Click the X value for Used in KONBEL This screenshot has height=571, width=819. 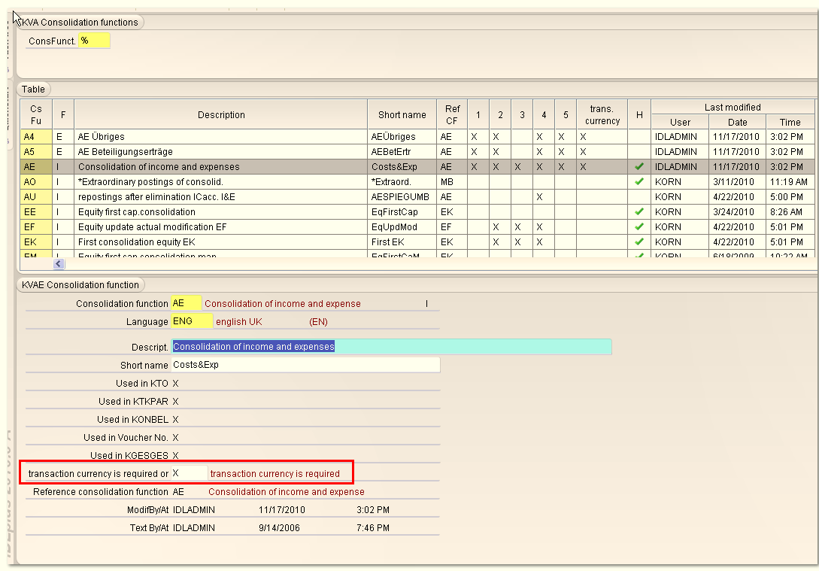pyautogui.click(x=175, y=420)
